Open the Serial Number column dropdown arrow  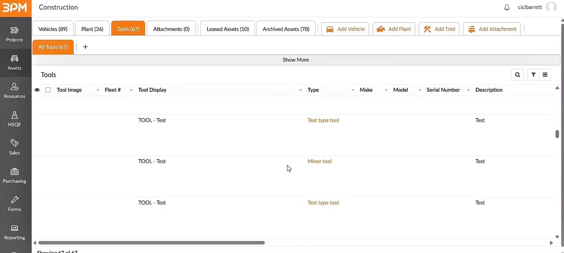pos(468,90)
